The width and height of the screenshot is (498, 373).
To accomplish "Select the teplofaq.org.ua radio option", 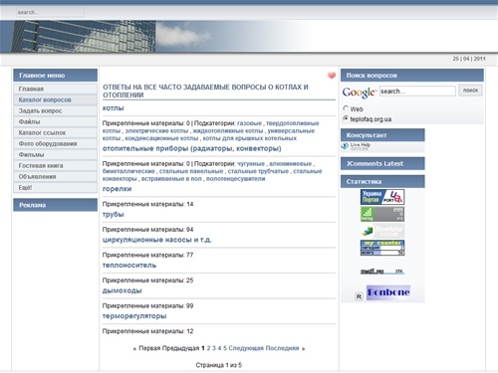I will pyautogui.click(x=346, y=118).
